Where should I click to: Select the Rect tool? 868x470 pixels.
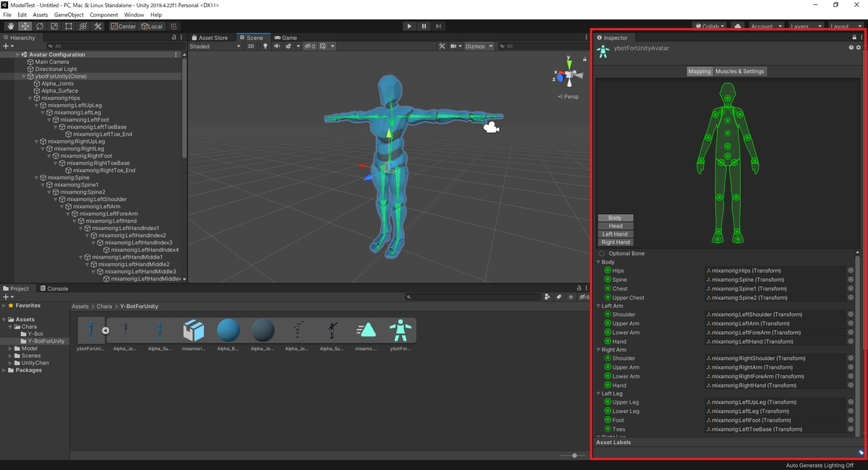click(69, 26)
